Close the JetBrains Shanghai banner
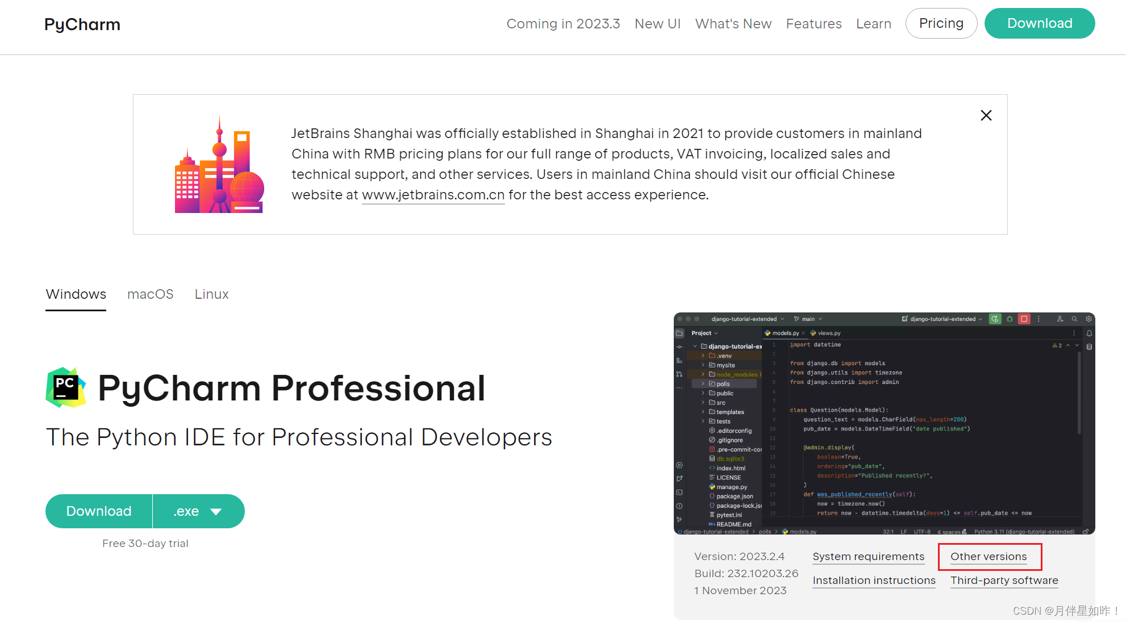Screen dimensions: 1126x622 pyautogui.click(x=986, y=115)
